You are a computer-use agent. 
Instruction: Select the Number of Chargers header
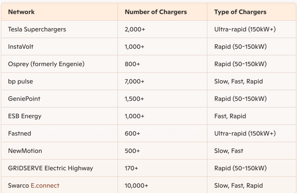click(156, 12)
